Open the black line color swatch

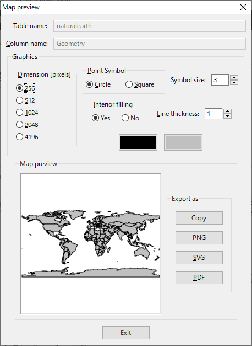(138, 142)
